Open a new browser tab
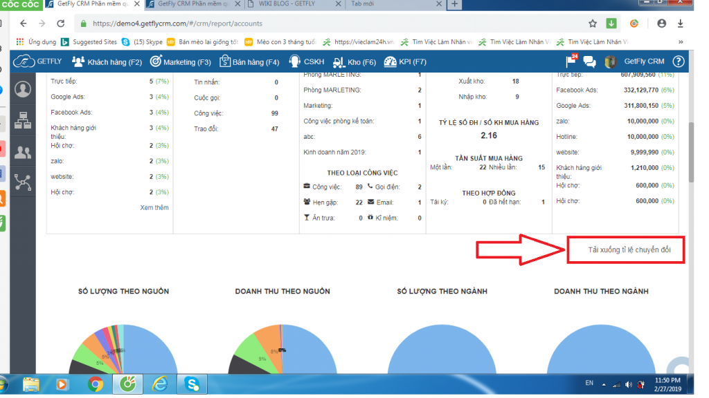The height and width of the screenshot is (398, 709). [x=454, y=4]
